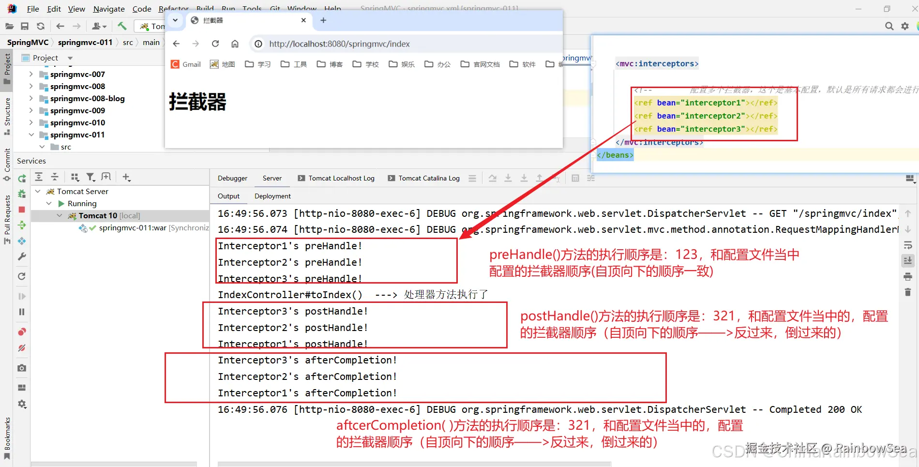Reload the browser page

point(215,44)
